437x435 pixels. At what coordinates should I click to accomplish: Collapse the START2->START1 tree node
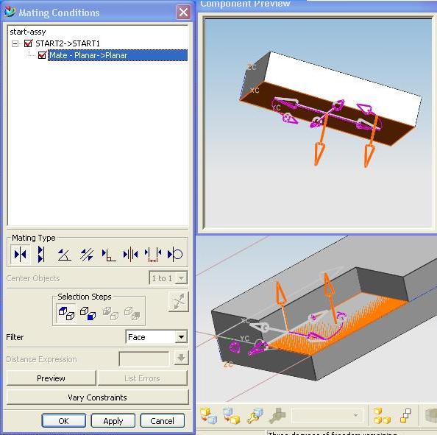(x=15, y=43)
